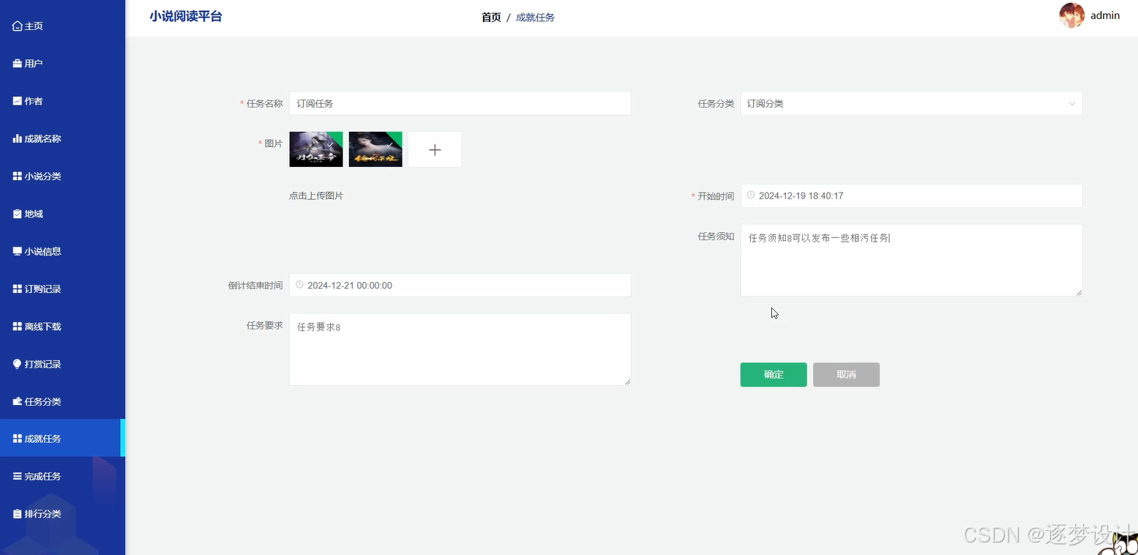Click the grid icon beside 成就任务
The image size is (1138, 555).
(x=18, y=439)
